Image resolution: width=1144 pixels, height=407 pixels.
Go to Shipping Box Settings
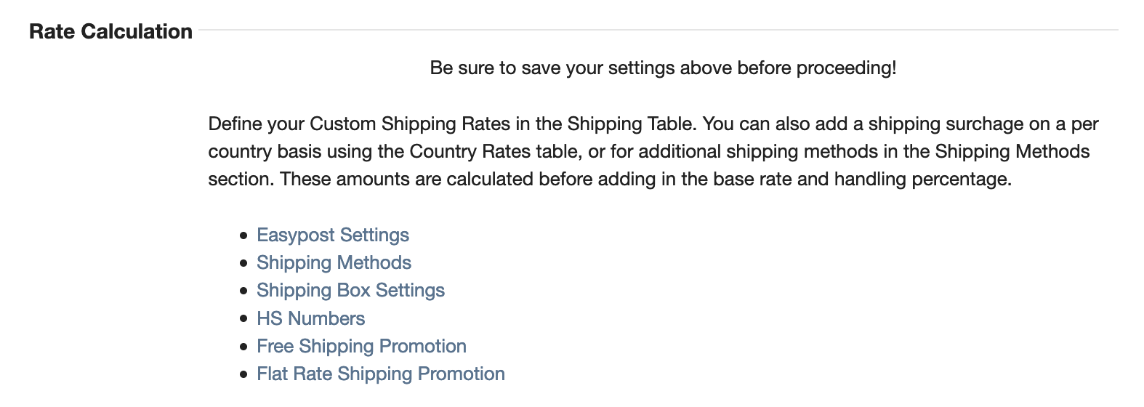350,291
